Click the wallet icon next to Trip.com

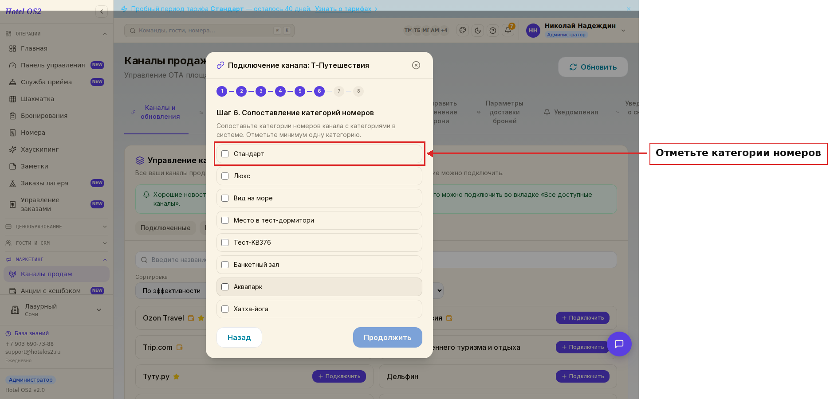(180, 347)
